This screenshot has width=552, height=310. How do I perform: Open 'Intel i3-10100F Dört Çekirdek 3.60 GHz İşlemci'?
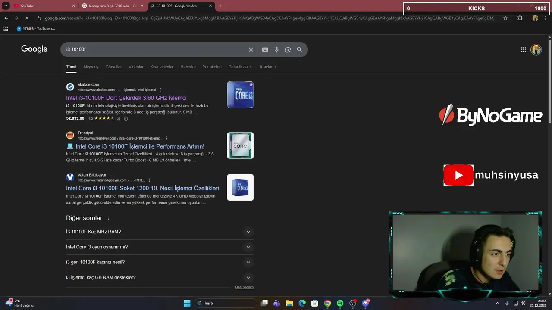[x=126, y=98]
